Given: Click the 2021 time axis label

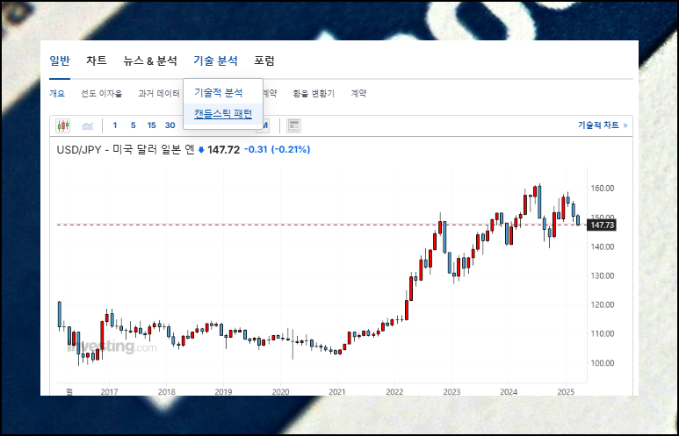Looking at the screenshot, I should click(337, 392).
